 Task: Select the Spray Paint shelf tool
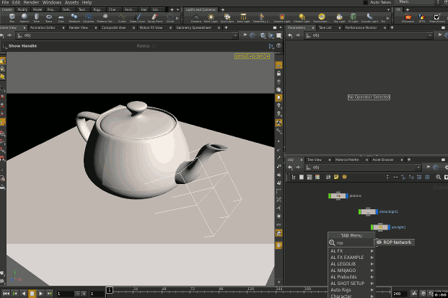[x=155, y=18]
